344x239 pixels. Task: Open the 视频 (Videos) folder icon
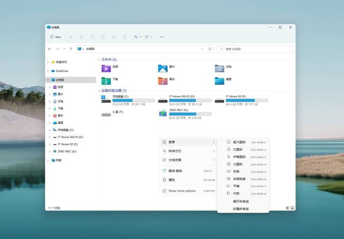106,68
